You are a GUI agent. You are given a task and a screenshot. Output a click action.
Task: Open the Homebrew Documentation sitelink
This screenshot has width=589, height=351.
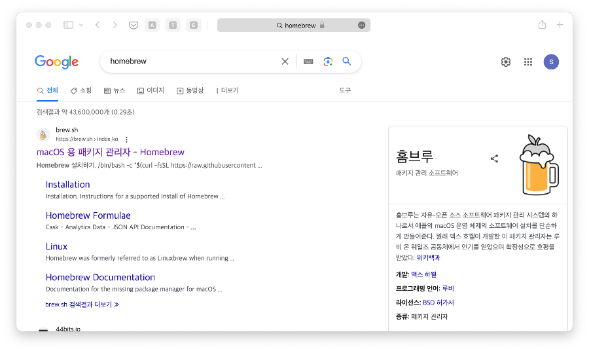(x=100, y=278)
